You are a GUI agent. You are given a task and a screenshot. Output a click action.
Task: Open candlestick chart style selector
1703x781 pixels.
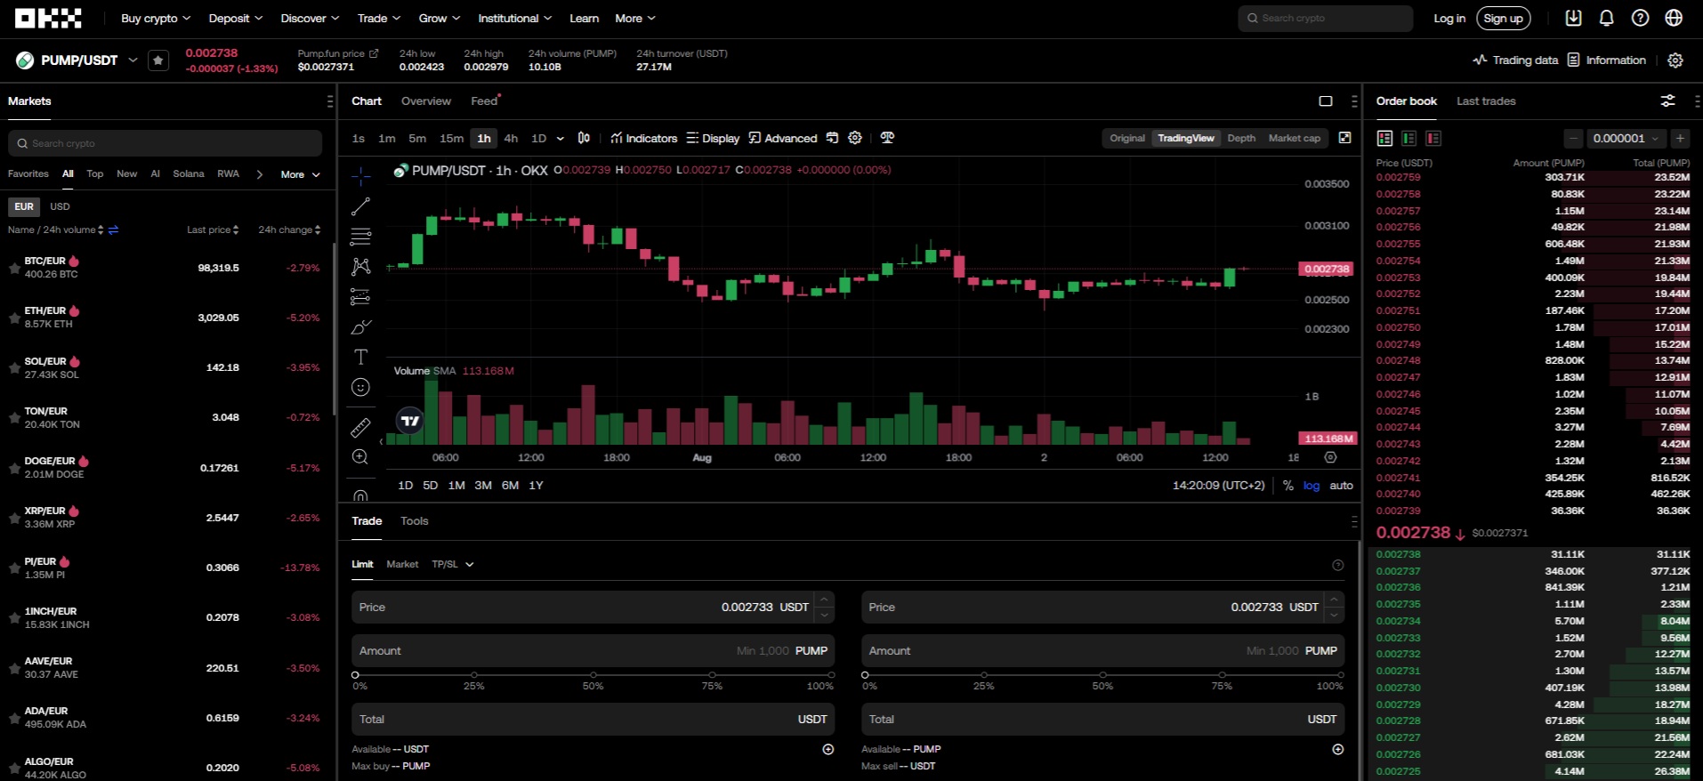(584, 138)
